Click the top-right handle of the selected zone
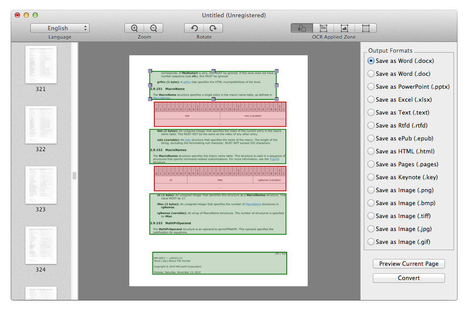 (x=276, y=71)
